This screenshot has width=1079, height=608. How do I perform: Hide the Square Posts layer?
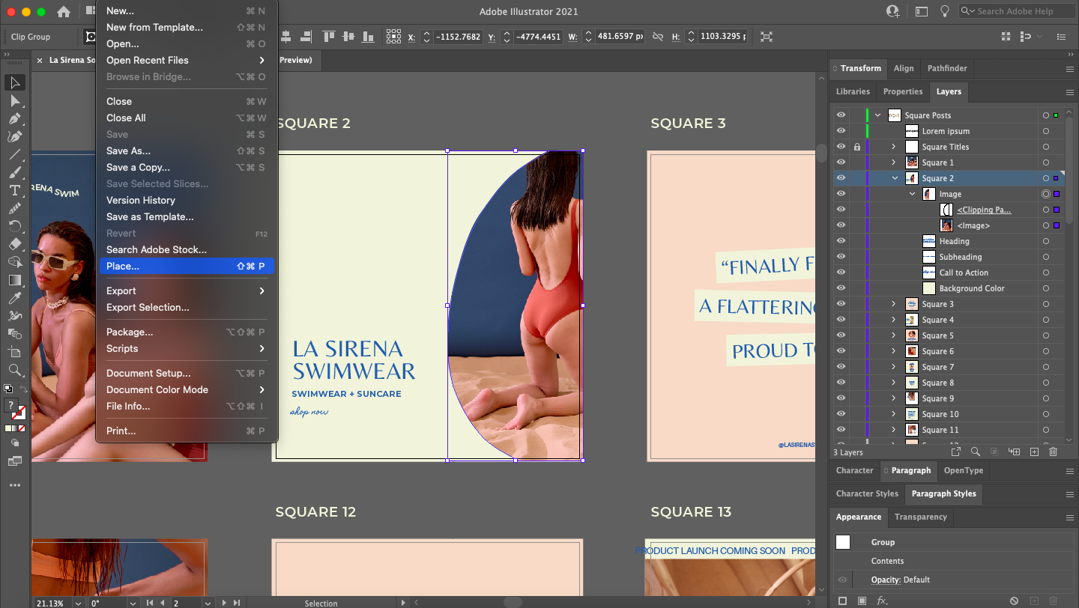coord(841,115)
